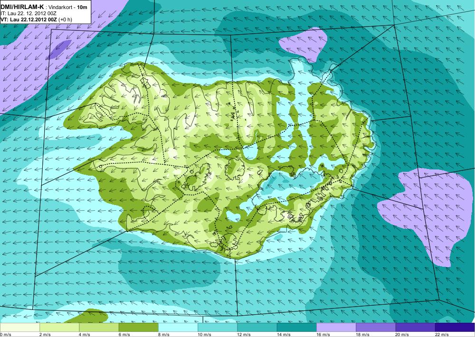Choose the dark teal 14–16 m/s legend swatch
Viewport: 475px width, 337px height.
(x=297, y=328)
